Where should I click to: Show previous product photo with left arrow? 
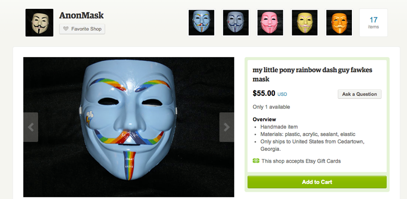[31, 127]
